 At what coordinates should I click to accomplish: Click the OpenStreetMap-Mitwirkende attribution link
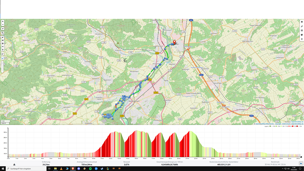pos(265,124)
